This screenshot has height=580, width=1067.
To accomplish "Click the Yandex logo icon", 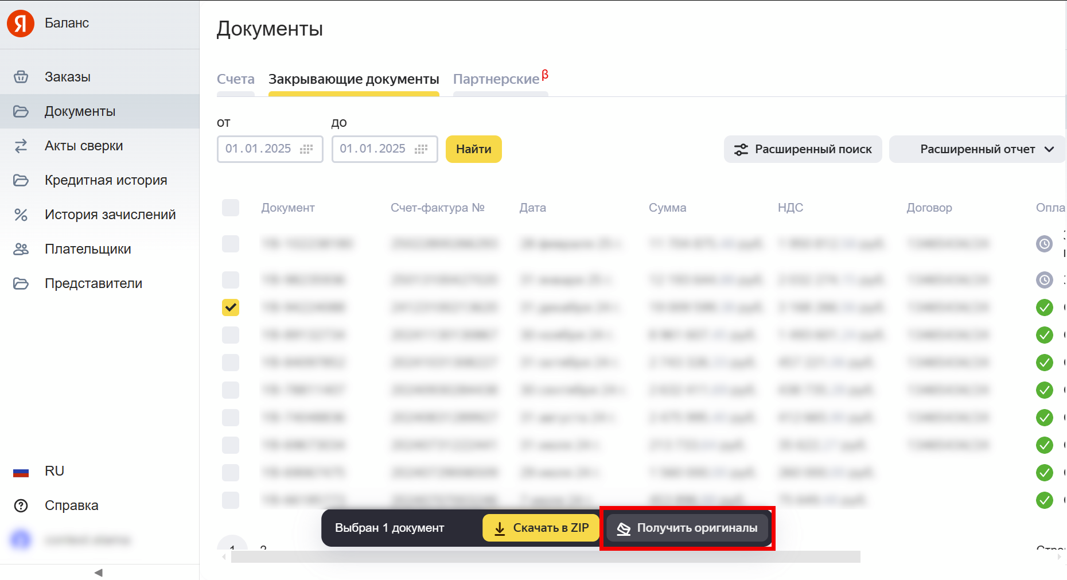I will [x=21, y=24].
